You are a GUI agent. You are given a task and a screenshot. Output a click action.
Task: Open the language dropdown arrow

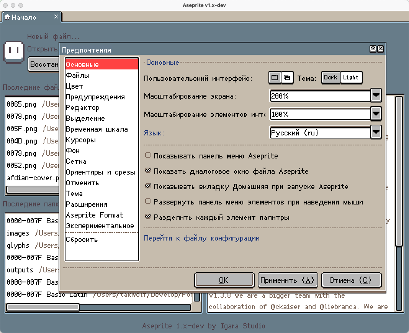(376, 132)
